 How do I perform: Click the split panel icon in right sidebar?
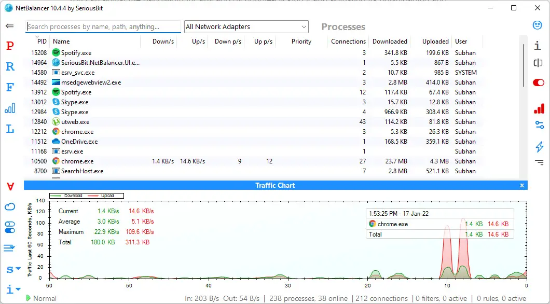[538, 63]
